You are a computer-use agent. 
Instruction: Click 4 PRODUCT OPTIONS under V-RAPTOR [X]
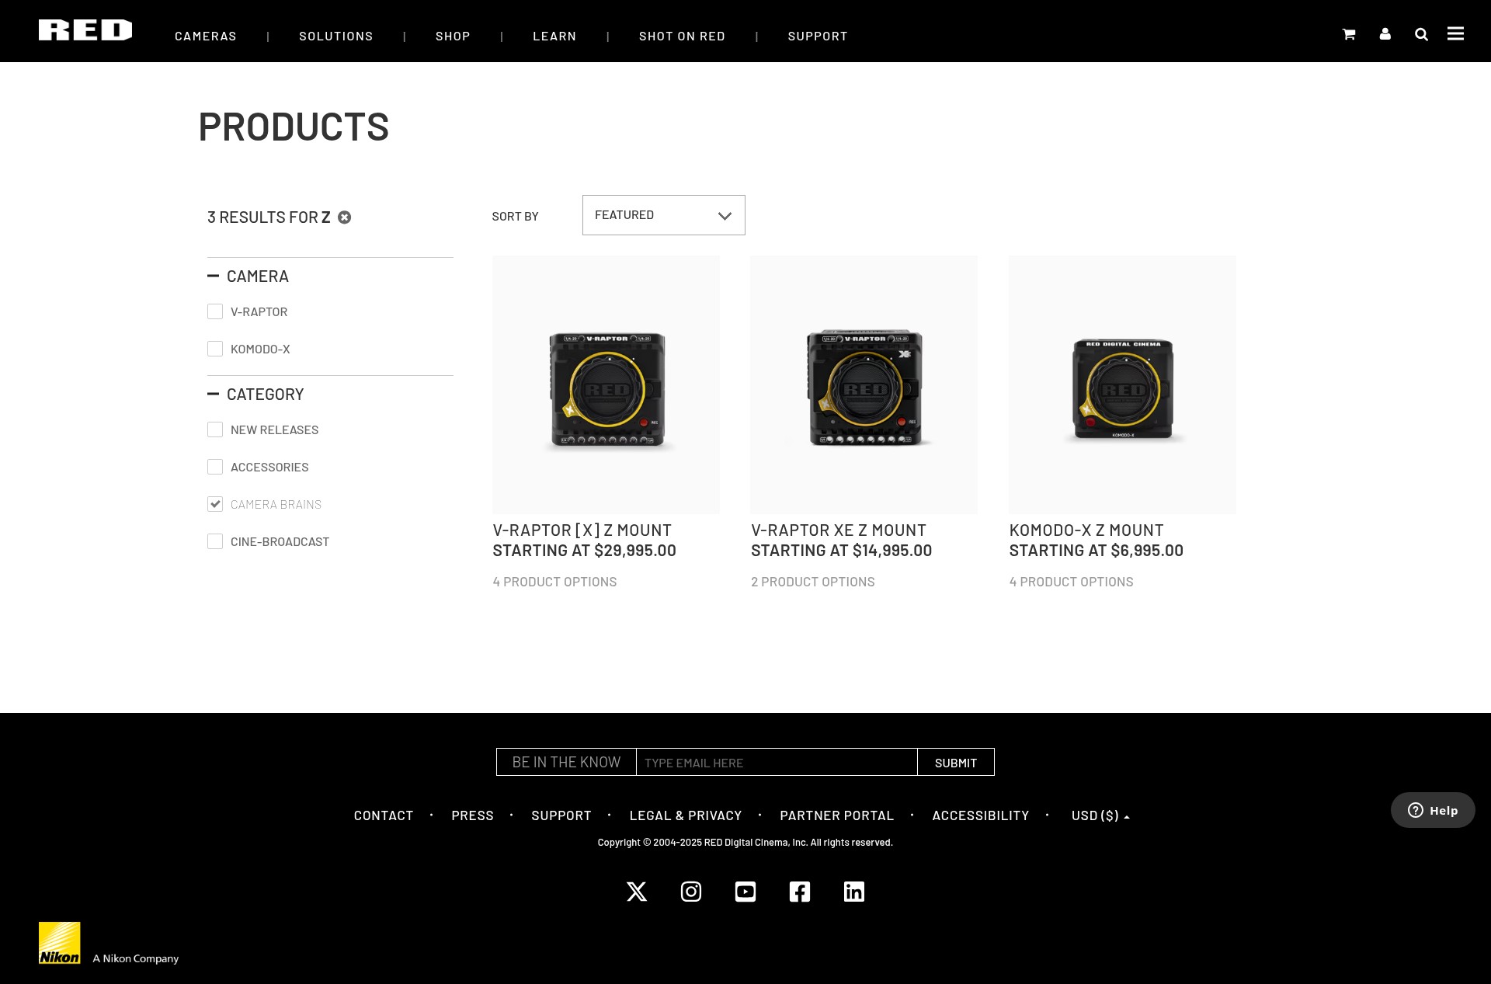click(x=555, y=582)
